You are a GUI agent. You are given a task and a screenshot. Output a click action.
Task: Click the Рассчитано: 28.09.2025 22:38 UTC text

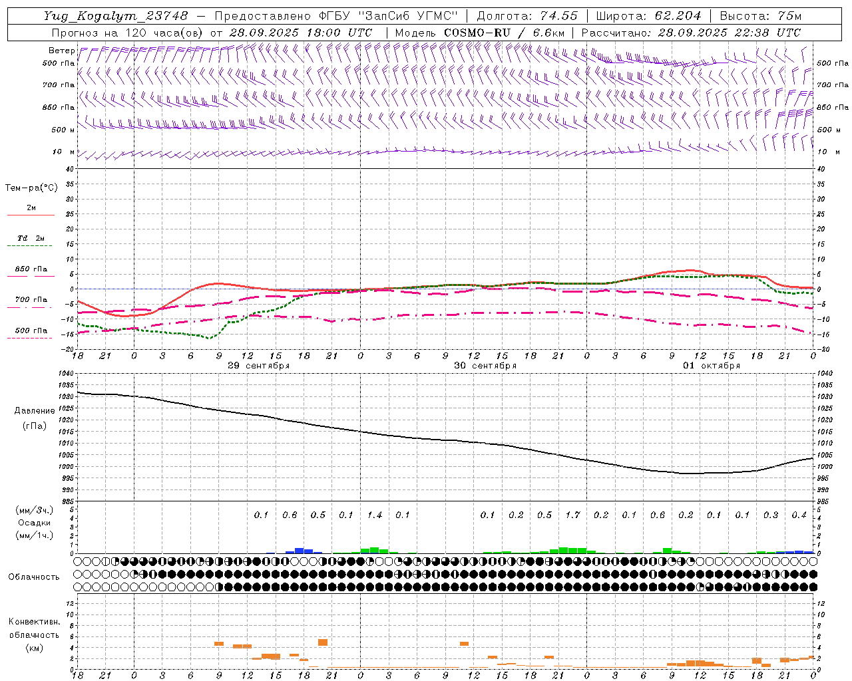[x=691, y=33]
